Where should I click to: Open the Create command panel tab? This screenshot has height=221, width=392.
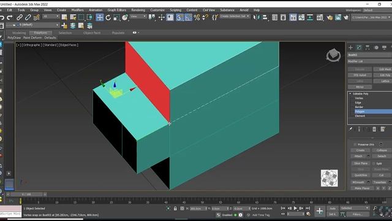(350, 47)
